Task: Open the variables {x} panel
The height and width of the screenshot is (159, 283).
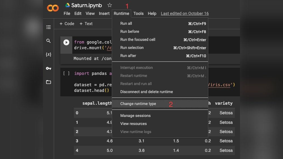Action: tap(48, 55)
